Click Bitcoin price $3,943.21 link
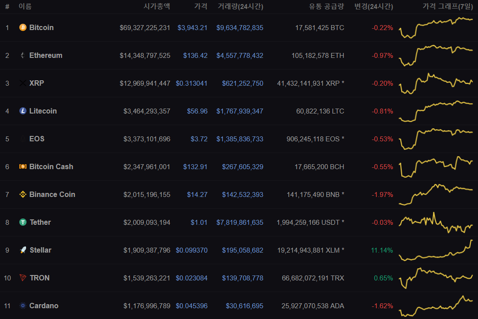Image resolution: width=478 pixels, height=319 pixels. [x=192, y=28]
